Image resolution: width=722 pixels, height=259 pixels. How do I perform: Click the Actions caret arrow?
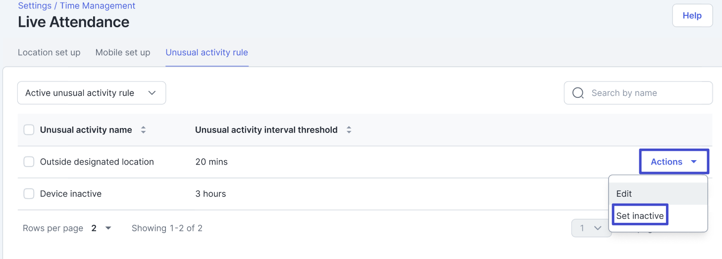694,162
